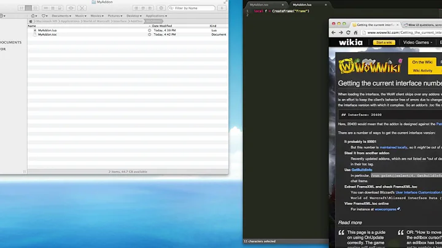Follow the 'maintained locally' link

[394, 147]
